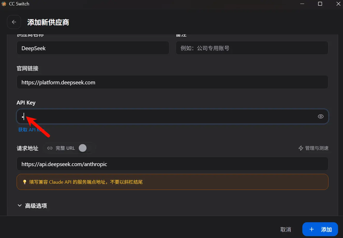This screenshot has height=238, width=343.
Task: Click the 备注 notes input field
Action: [252, 48]
